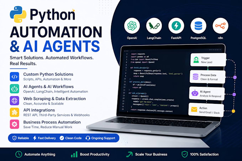242x161 pixels.
Task: Click the envelope icon in the Action card
Action: [x=194, y=109]
